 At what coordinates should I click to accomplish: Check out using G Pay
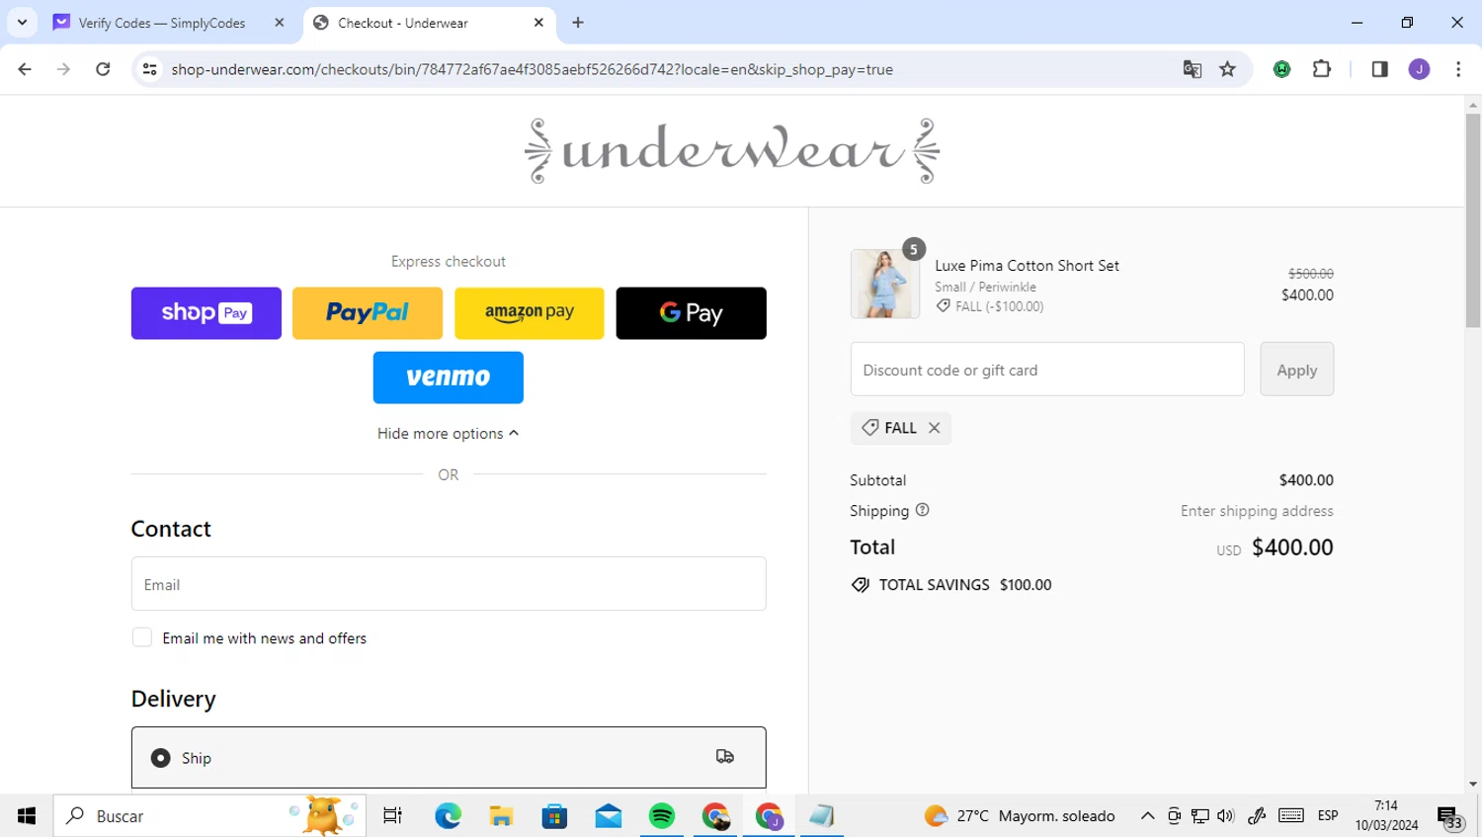(692, 313)
